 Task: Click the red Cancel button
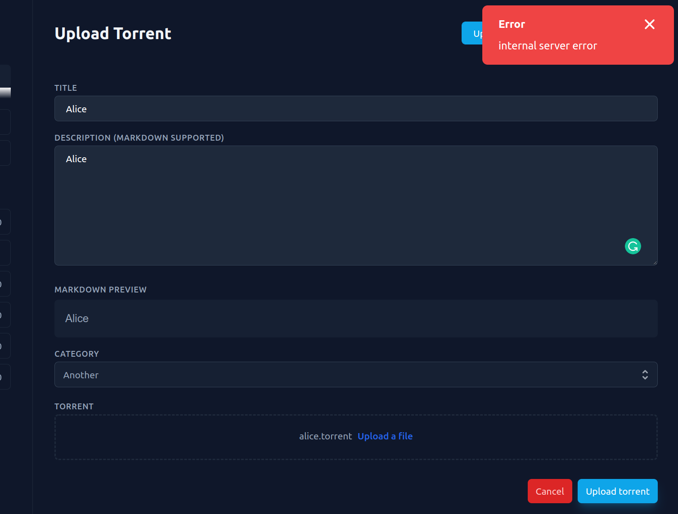pyautogui.click(x=550, y=491)
